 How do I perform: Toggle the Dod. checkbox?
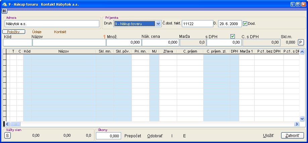(245, 23)
